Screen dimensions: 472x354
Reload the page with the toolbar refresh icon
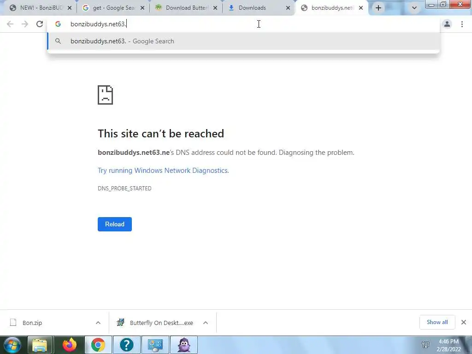40,24
